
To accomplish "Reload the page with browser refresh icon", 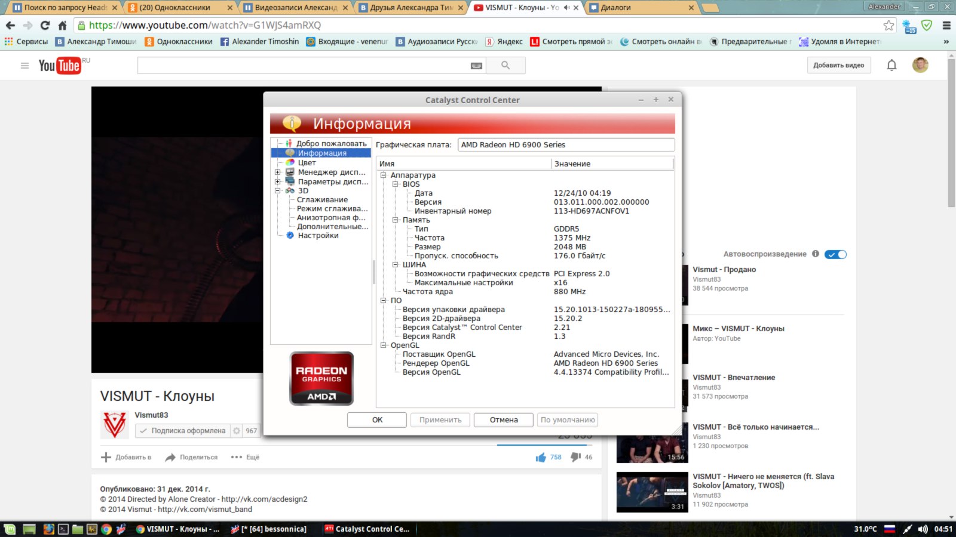I will pos(45,25).
